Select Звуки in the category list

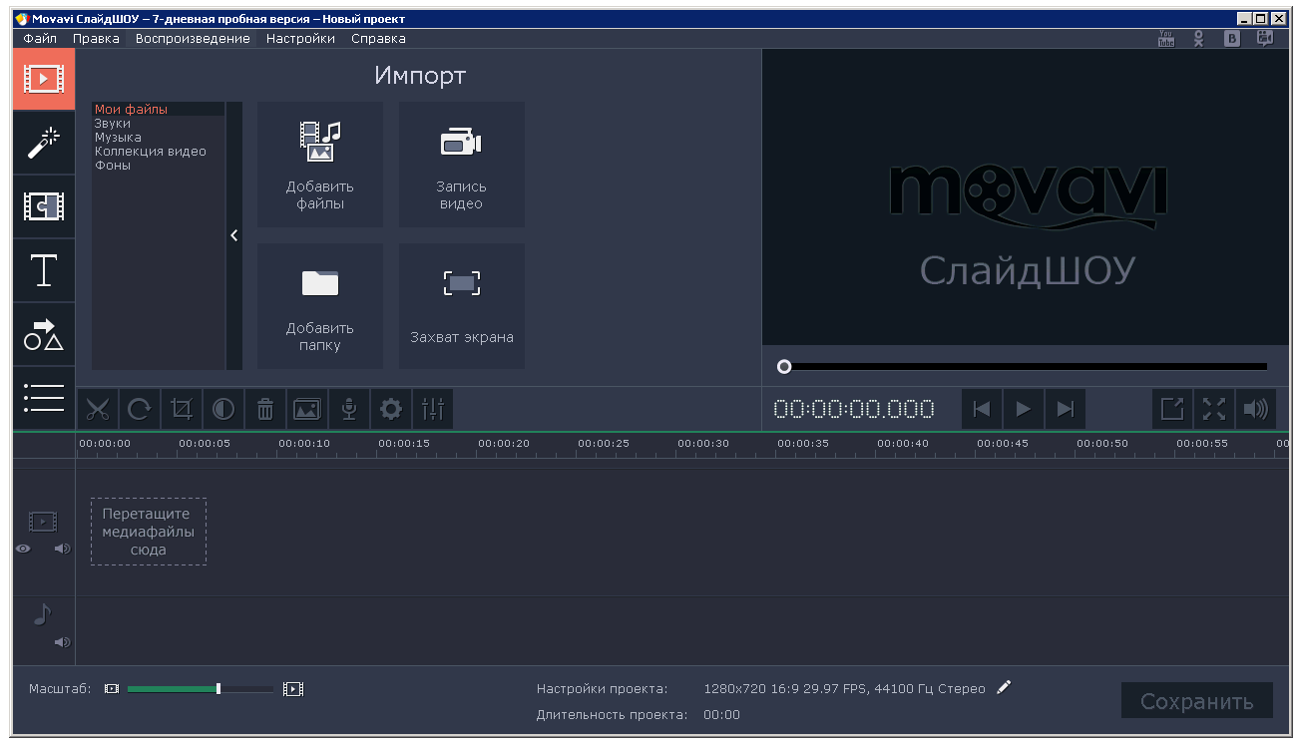(158, 124)
